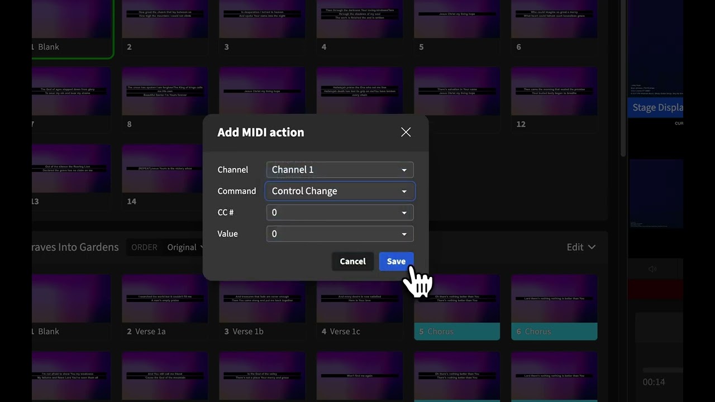Expand the Control Change command dropdown
Viewport: 715px width, 402px height.
pos(340,191)
